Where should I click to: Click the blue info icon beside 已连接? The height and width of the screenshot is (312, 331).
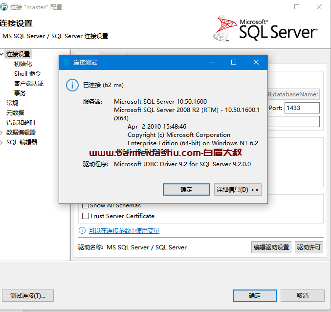pos(72,85)
